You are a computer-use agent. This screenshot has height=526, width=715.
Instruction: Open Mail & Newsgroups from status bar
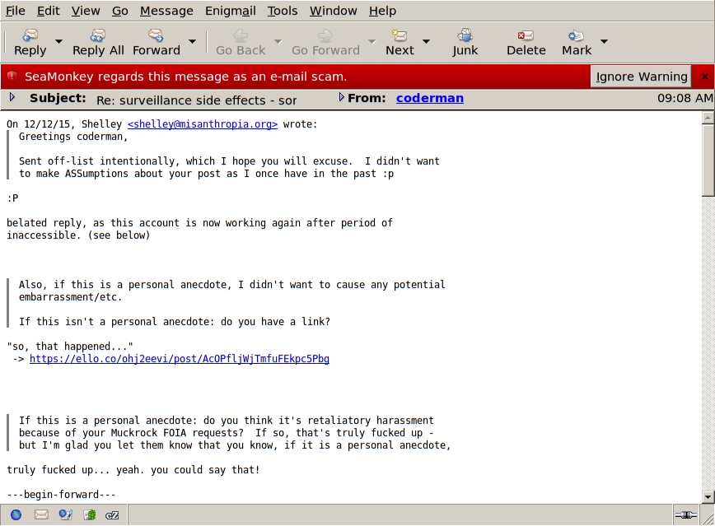(41, 515)
